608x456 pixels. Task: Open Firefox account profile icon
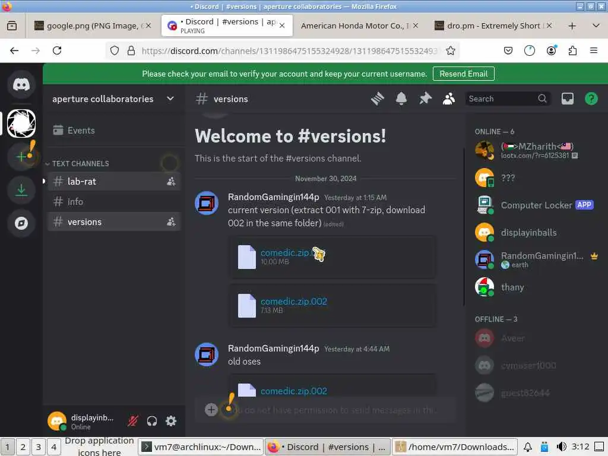tap(551, 50)
